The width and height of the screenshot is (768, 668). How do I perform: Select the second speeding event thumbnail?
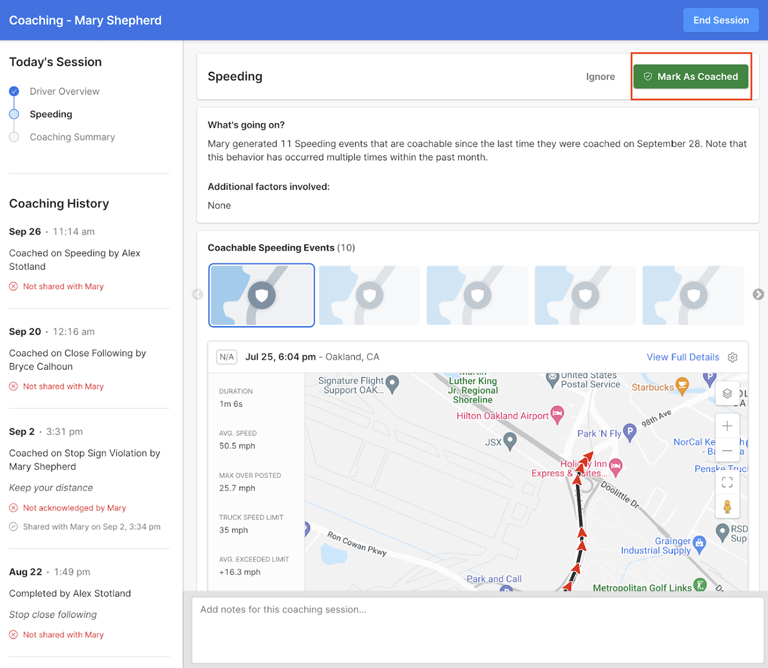(369, 296)
